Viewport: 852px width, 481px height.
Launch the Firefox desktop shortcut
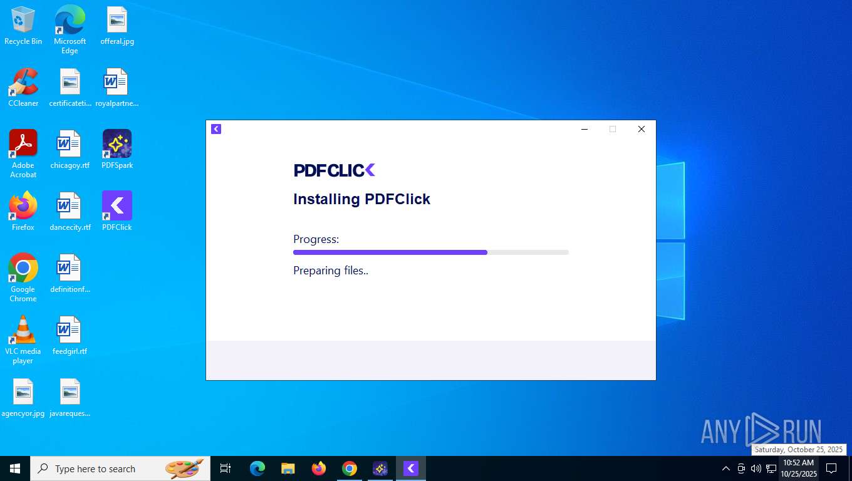[23, 212]
